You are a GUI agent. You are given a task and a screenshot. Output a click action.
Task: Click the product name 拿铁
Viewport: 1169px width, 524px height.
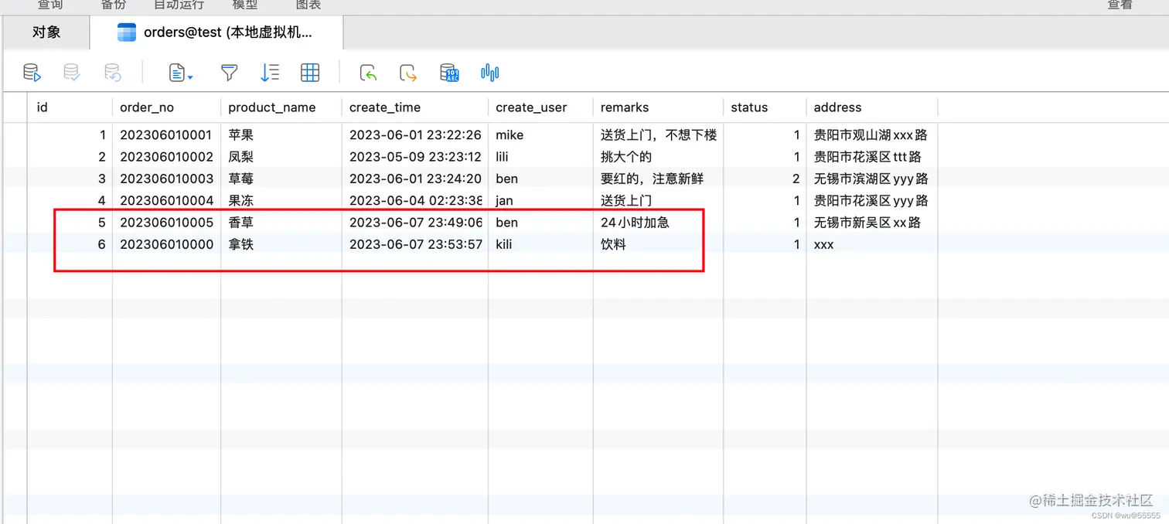(240, 245)
